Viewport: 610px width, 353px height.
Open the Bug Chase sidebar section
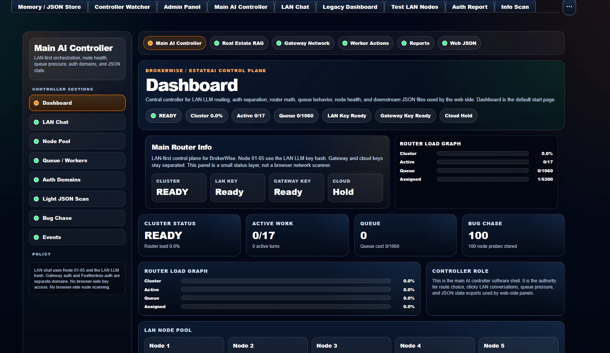click(77, 218)
